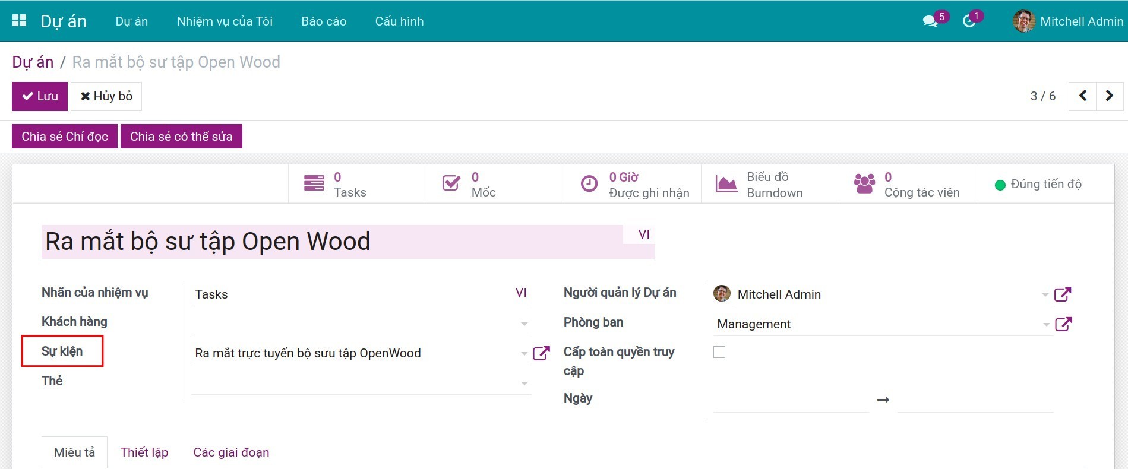Expand the Phòng ban Management dropdown
This screenshot has width=1128, height=469.
[1045, 324]
